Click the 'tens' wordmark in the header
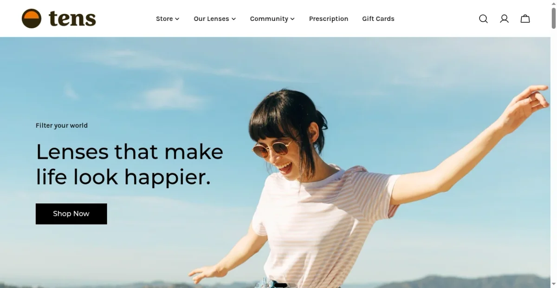557x288 pixels. (x=72, y=19)
